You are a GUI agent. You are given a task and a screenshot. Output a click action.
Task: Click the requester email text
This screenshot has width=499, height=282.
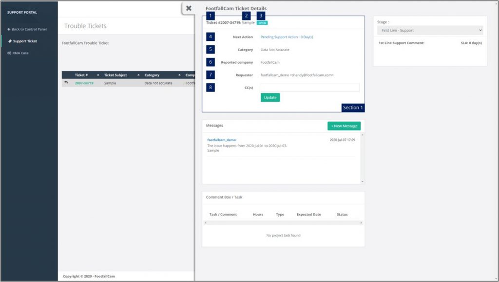coord(297,75)
